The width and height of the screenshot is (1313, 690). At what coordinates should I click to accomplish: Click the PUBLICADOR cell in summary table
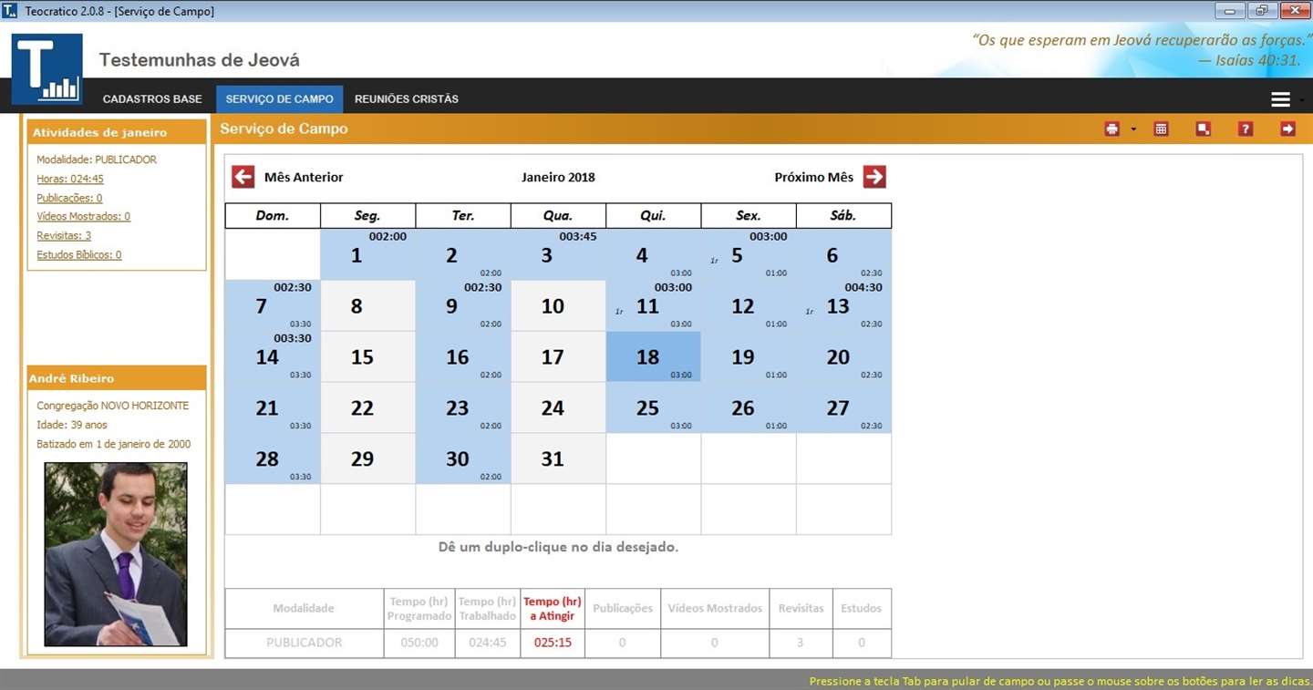click(305, 643)
